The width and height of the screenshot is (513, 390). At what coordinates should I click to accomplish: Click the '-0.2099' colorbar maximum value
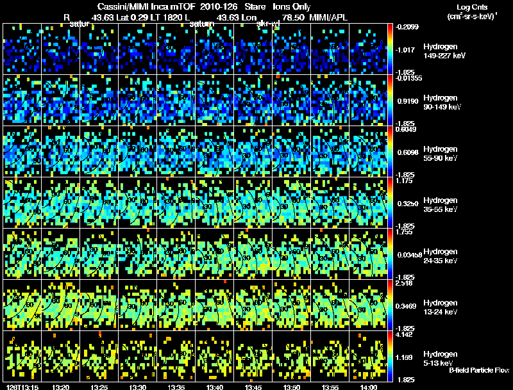[407, 27]
